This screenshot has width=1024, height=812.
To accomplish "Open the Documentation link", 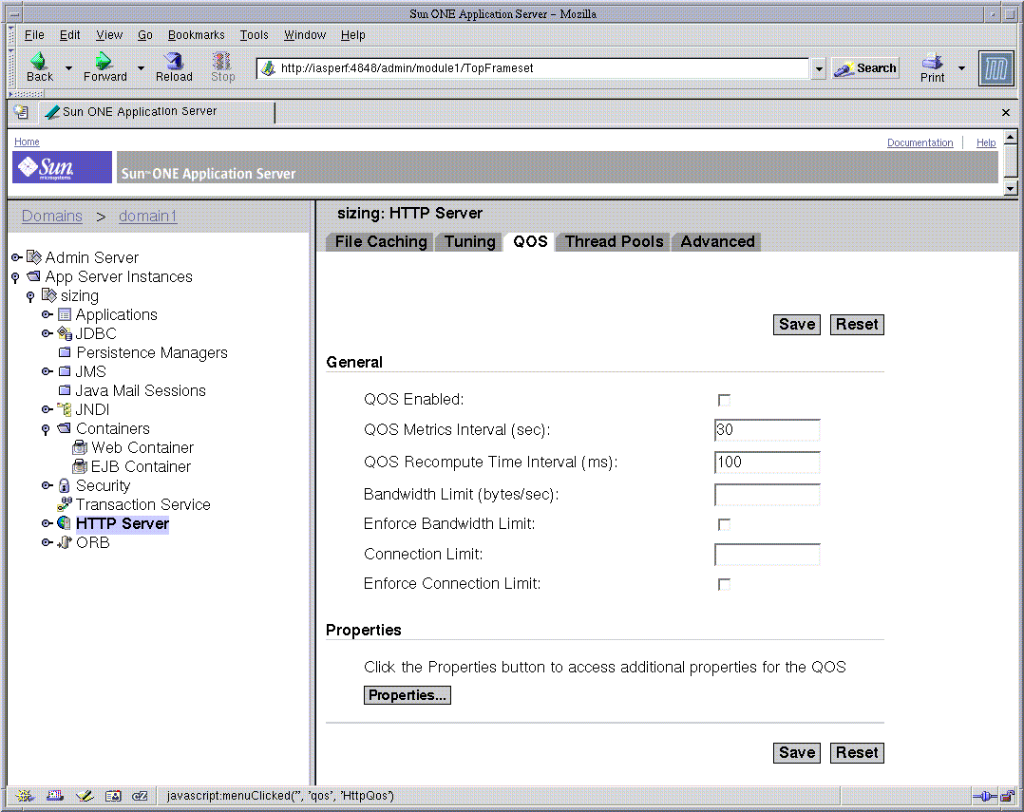I will coord(920,142).
